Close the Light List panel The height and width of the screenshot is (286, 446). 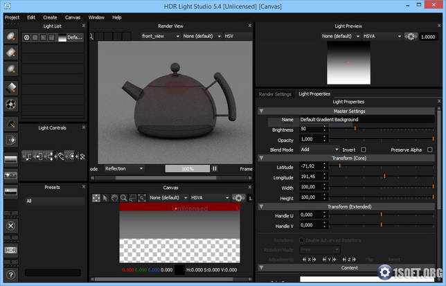tap(84, 26)
